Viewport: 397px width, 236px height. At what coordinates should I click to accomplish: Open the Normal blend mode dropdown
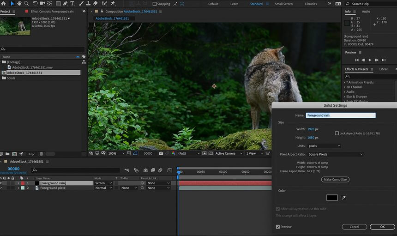click(103, 188)
